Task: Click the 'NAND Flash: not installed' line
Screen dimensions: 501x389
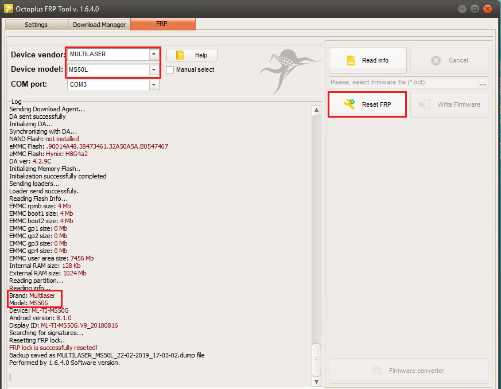Action: click(x=44, y=139)
